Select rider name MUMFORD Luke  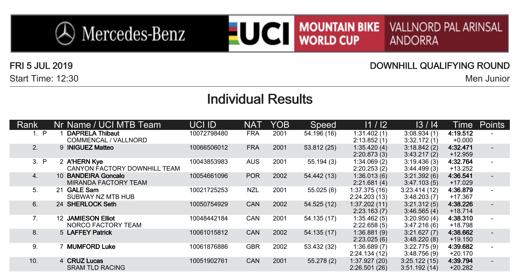[91, 247]
